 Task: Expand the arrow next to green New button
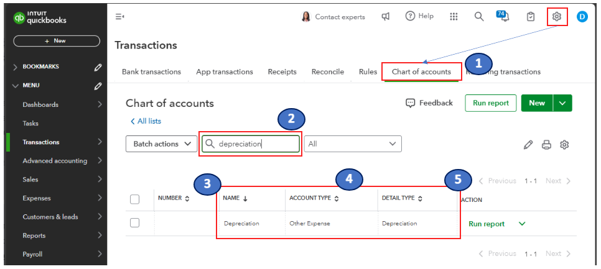(x=562, y=103)
